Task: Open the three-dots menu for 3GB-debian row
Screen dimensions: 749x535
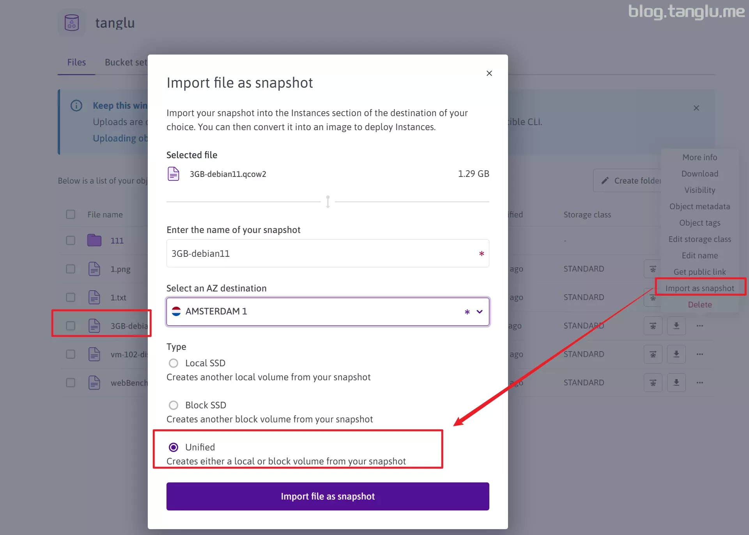Action: [700, 326]
